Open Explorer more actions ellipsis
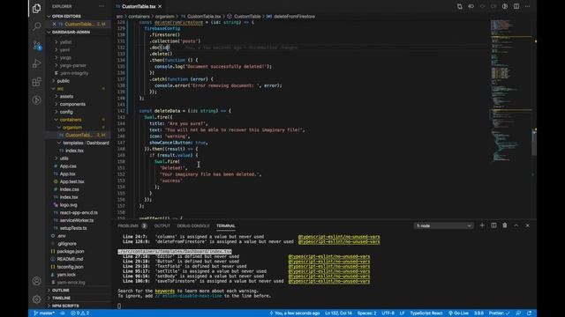 click(x=102, y=6)
